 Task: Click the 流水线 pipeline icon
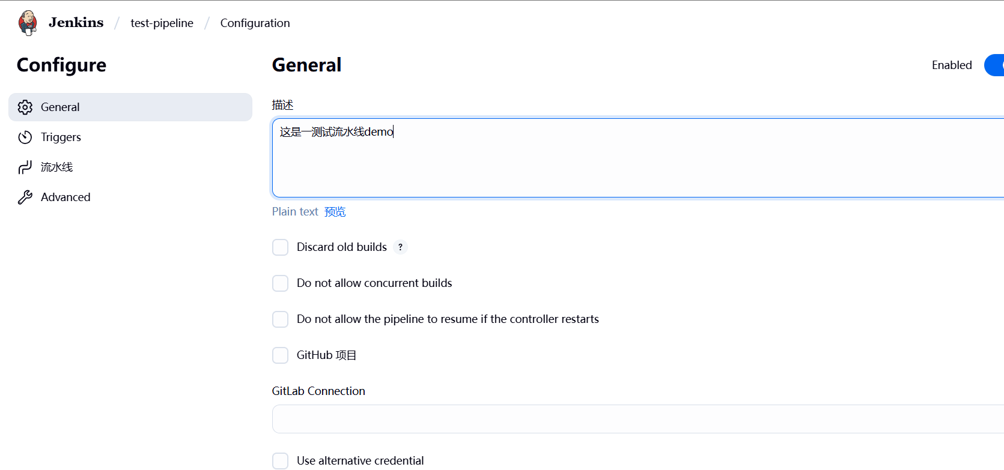pyautogui.click(x=25, y=167)
